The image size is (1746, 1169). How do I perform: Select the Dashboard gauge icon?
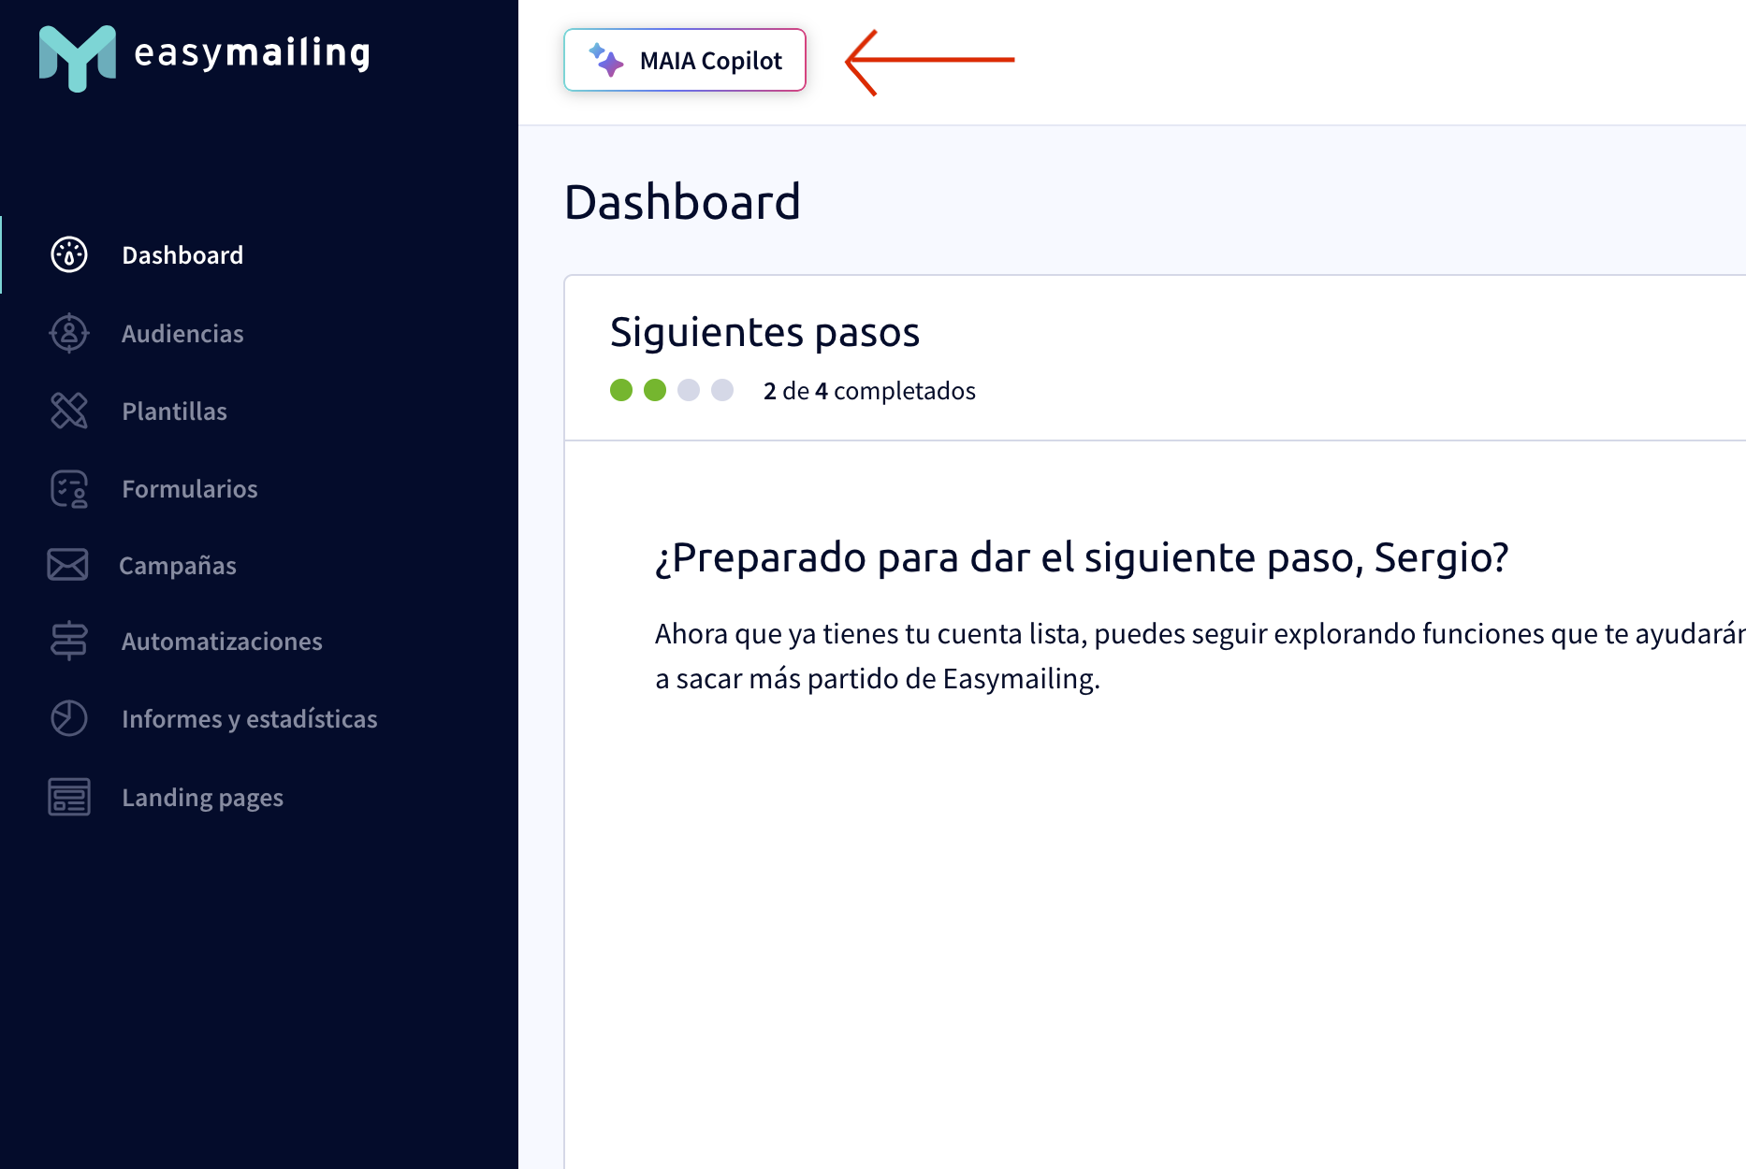pos(69,254)
